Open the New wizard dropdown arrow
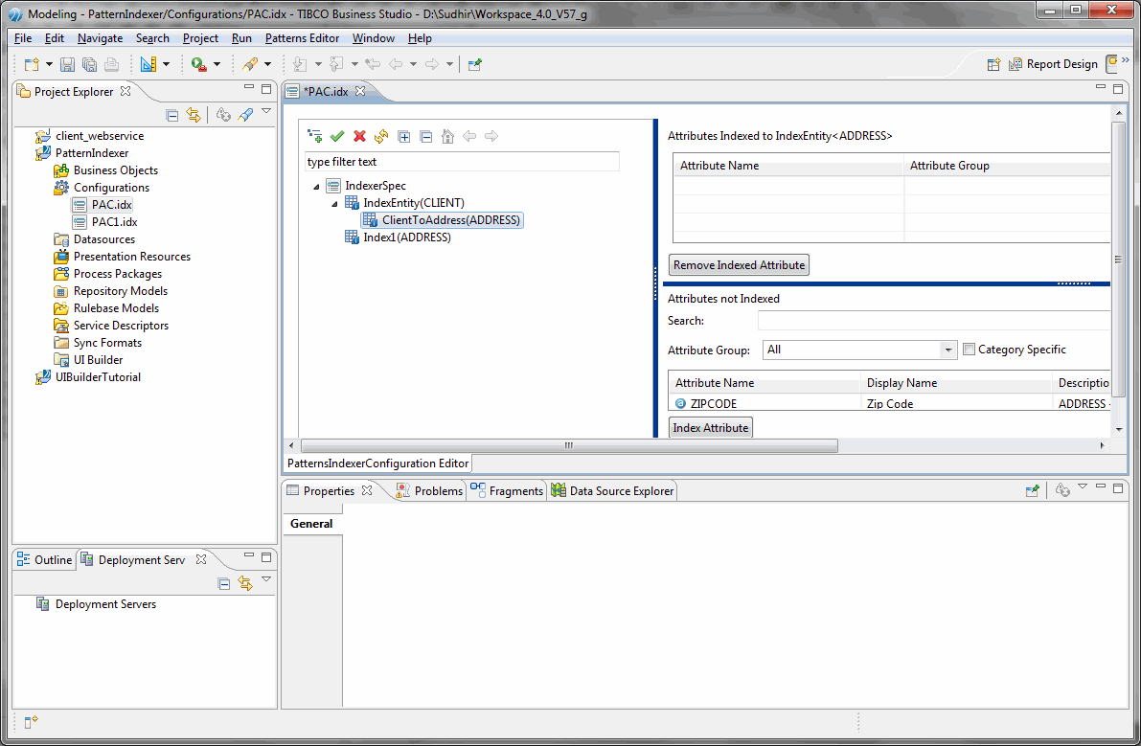Viewport: 1141px width, 746px height. [49, 65]
